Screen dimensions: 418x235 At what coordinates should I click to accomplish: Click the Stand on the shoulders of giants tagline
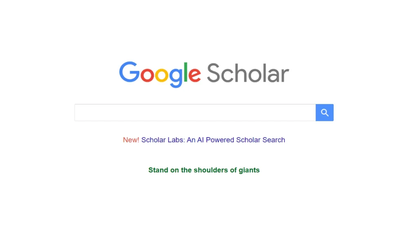[x=204, y=170]
